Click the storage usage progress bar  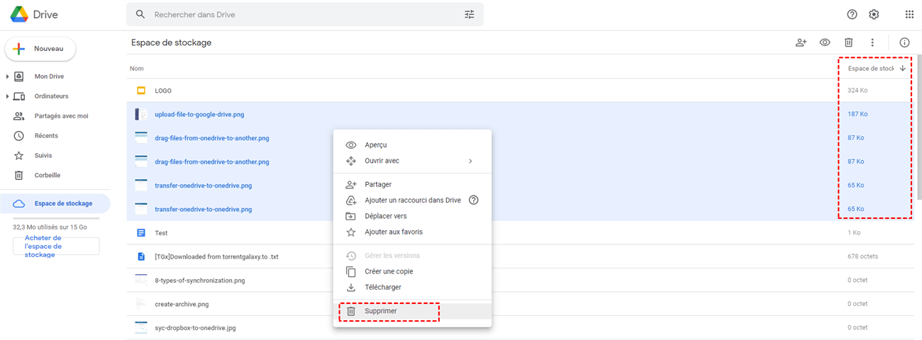coord(56,219)
